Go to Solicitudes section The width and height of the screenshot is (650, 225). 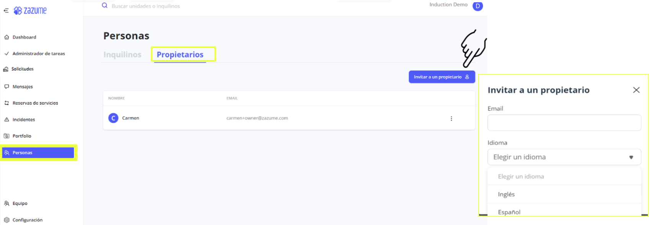click(x=22, y=69)
